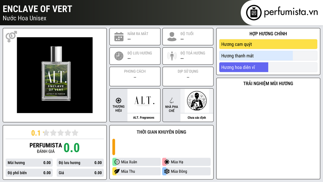Click the sillage icon for Độ toả hương
323x182 pixels.
click(x=172, y=56)
